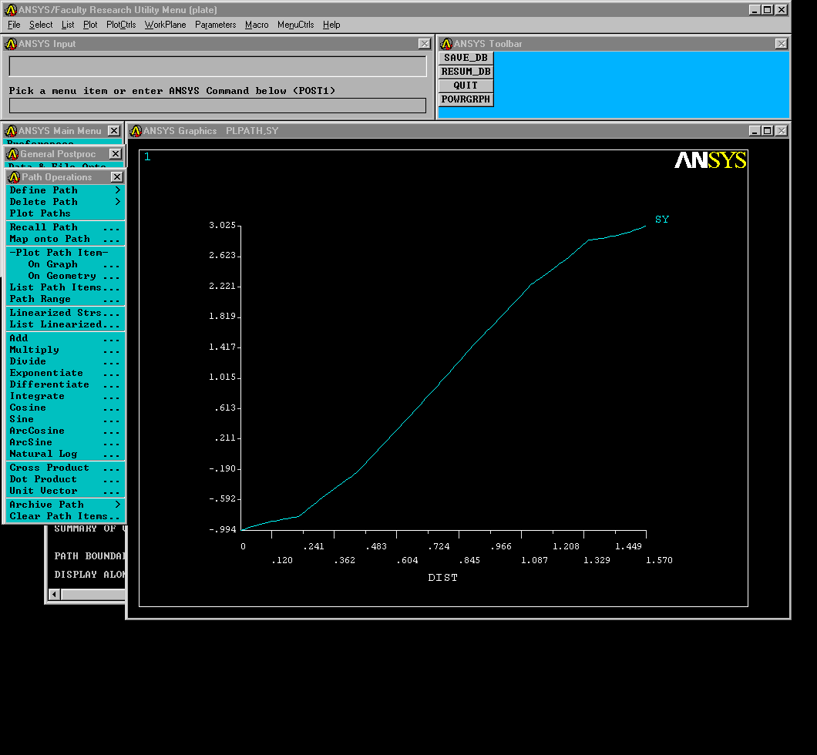Click left arrow of output window scrollbar
Screen dimensions: 817x755
tap(54, 594)
